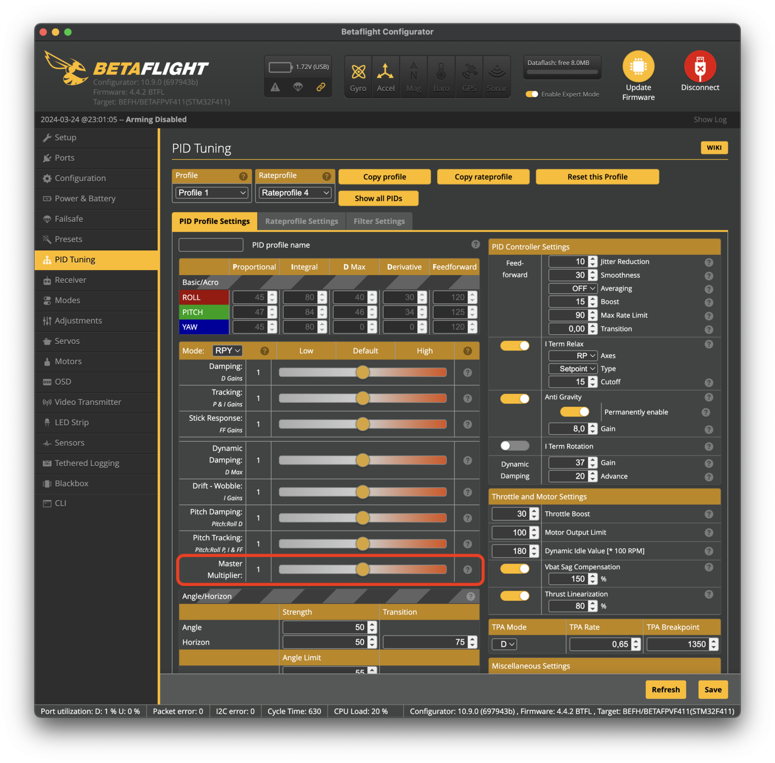The height and width of the screenshot is (763, 775).
Task: Open the Setup sidebar tab
Action: (96, 137)
